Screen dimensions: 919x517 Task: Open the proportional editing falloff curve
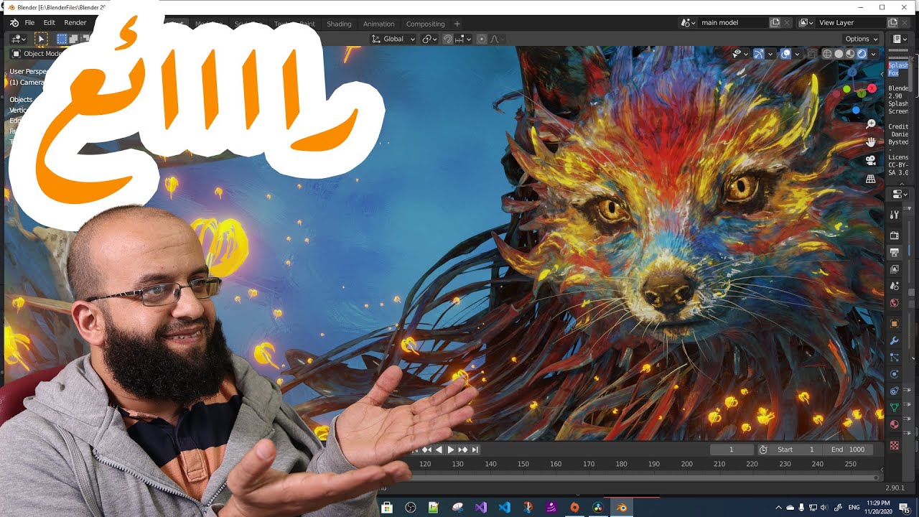(495, 39)
